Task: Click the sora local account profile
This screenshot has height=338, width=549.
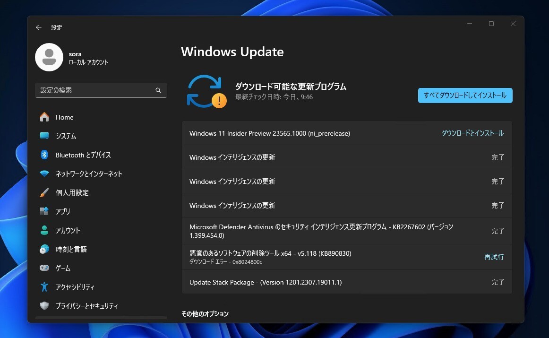Action: (50, 57)
